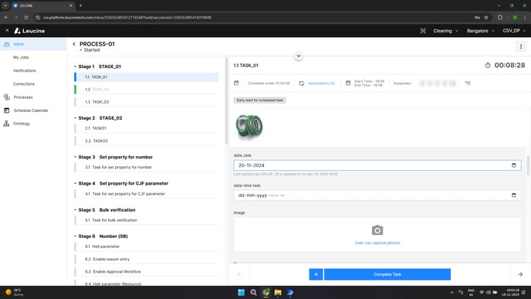Open the Bangalore facility dropdown
This screenshot has width=531, height=299.
481,31
